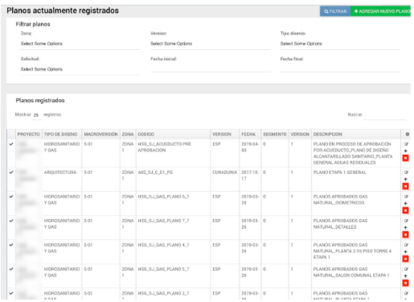Click plus icon on HSG_SJ_GAS_PLANO 6_7 row
This screenshot has height=302, width=414.
[x=406, y=203]
